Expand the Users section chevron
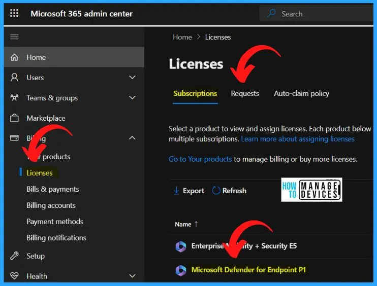The height and width of the screenshot is (286, 377). pyautogui.click(x=132, y=78)
